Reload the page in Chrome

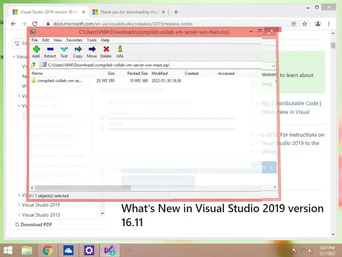click(35, 24)
